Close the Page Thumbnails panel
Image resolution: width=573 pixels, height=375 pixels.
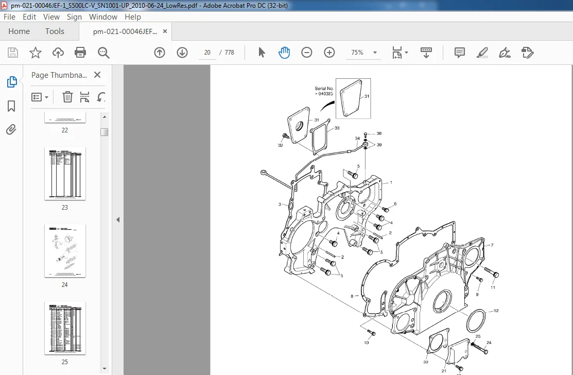[x=97, y=75]
